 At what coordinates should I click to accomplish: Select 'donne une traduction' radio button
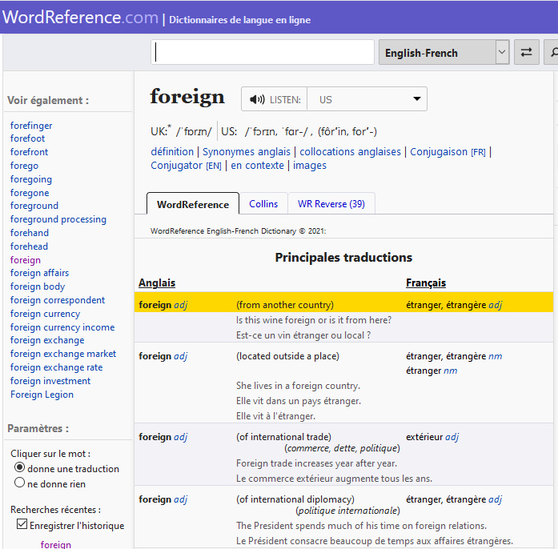(20, 467)
